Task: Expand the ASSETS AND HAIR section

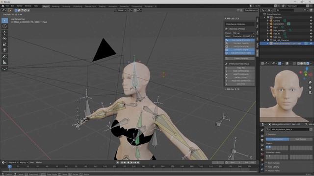Action: click(240, 74)
